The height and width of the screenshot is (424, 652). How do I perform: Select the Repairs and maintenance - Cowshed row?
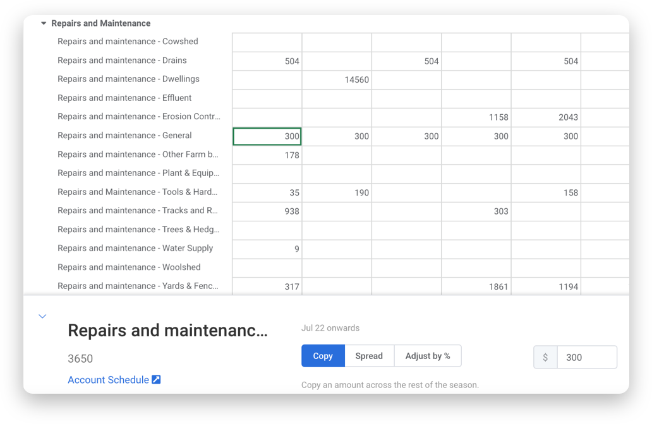pyautogui.click(x=128, y=41)
